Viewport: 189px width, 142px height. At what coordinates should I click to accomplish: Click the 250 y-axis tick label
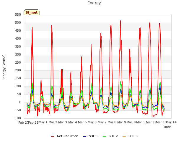click(18, 62)
